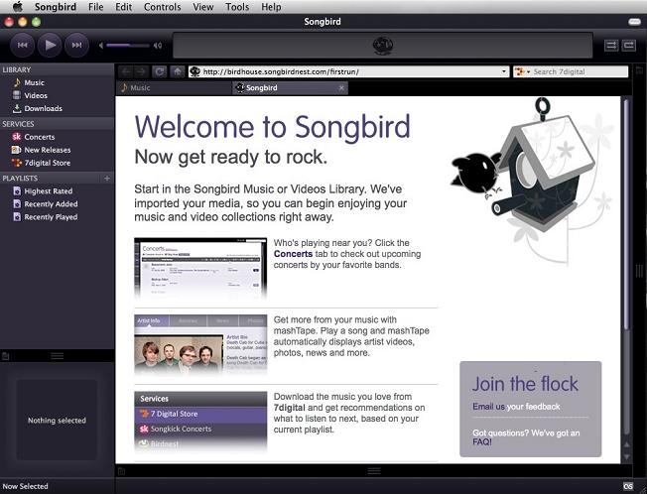
Task: Click the max volume speaker icon
Action: [x=158, y=46]
